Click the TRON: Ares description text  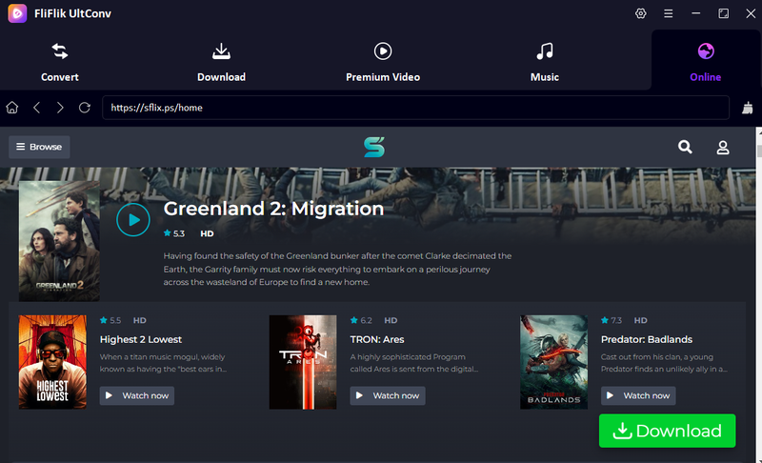coord(414,363)
